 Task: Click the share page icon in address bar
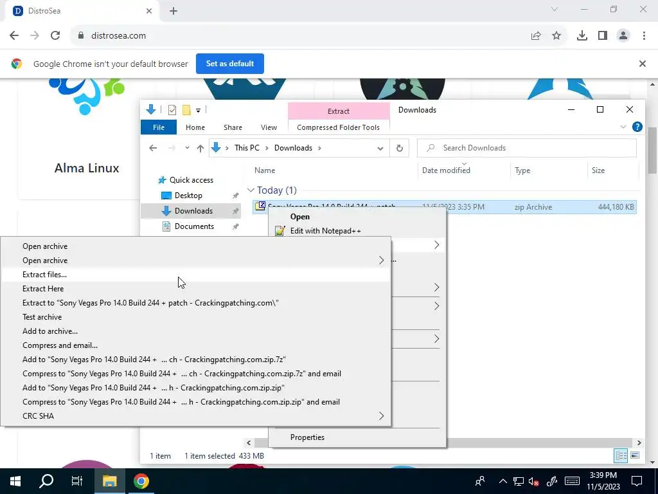coord(536,36)
